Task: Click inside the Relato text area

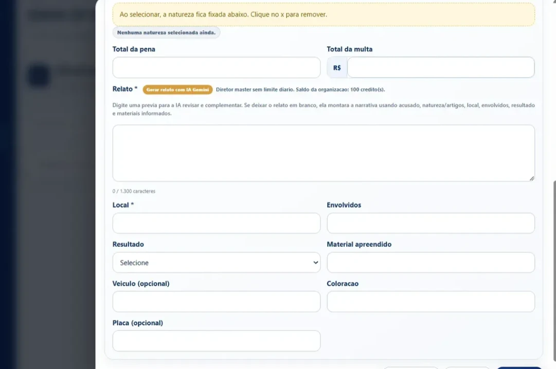Action: 324,153
